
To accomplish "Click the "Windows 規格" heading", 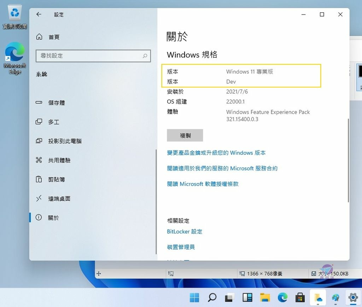I will point(192,55).
